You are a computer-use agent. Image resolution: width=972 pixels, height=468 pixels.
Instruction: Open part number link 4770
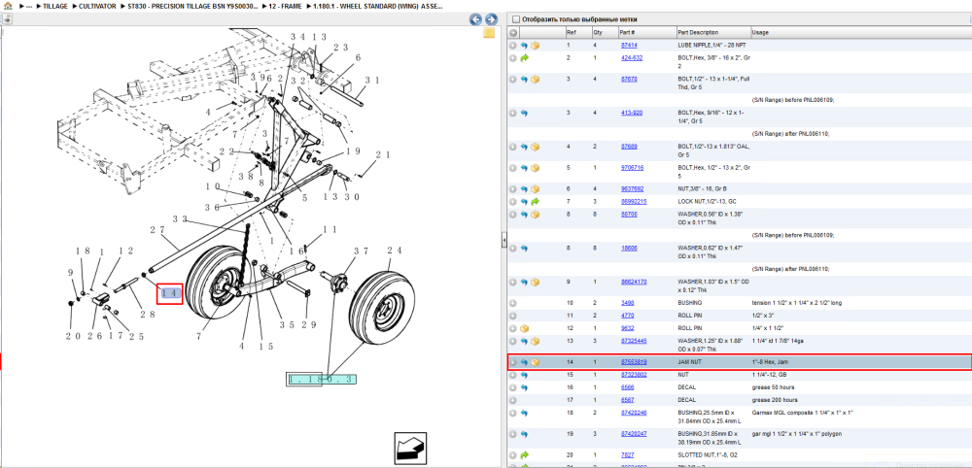[x=627, y=316]
